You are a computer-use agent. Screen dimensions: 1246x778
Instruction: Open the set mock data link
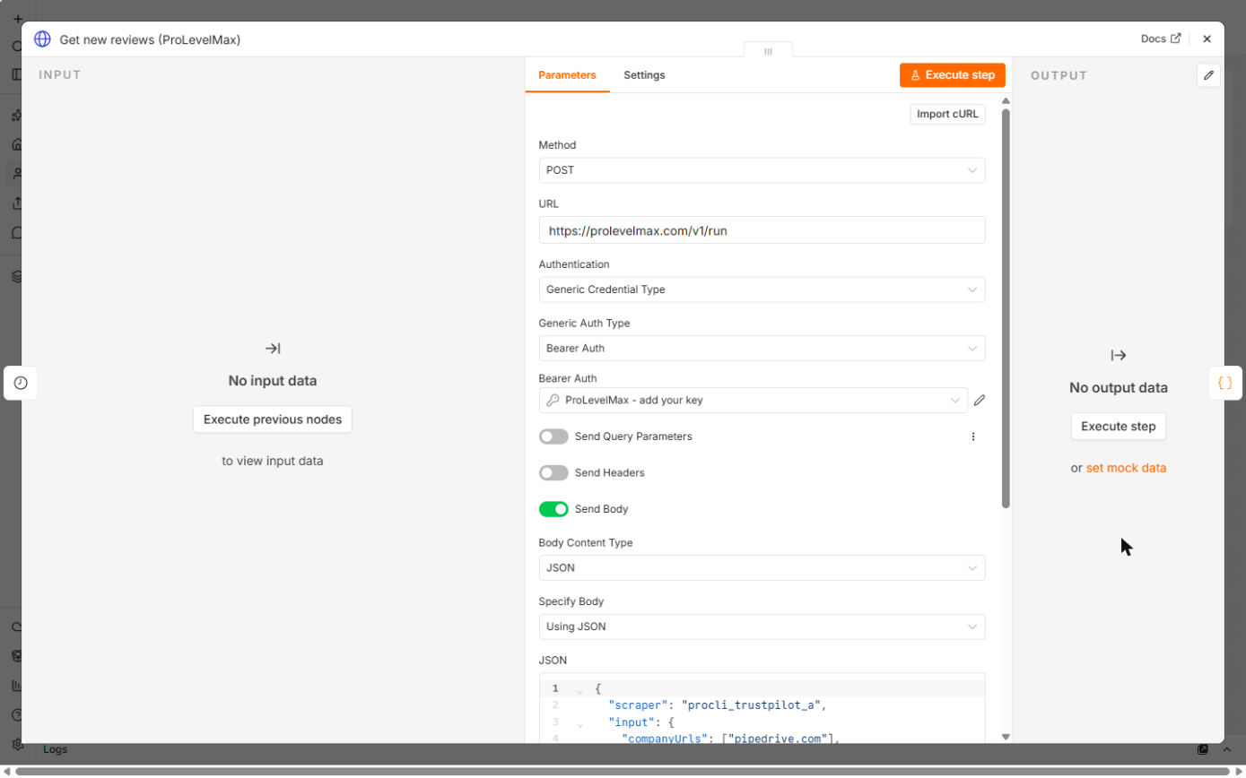1126,468
